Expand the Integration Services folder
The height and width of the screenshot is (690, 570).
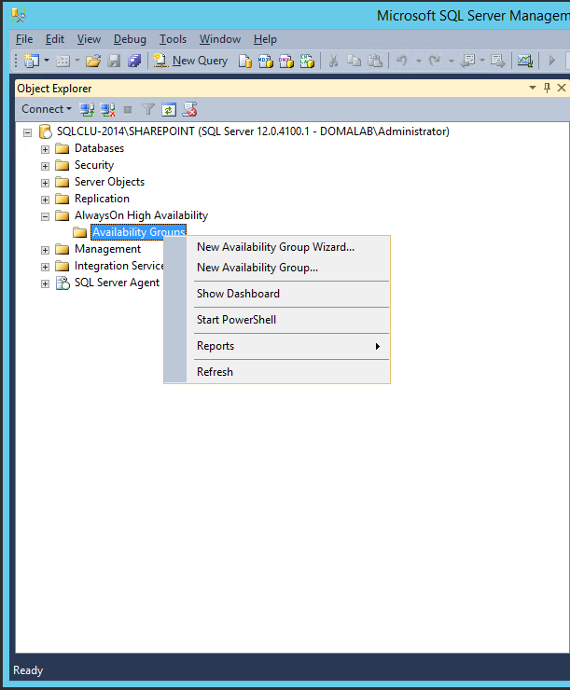click(x=45, y=267)
